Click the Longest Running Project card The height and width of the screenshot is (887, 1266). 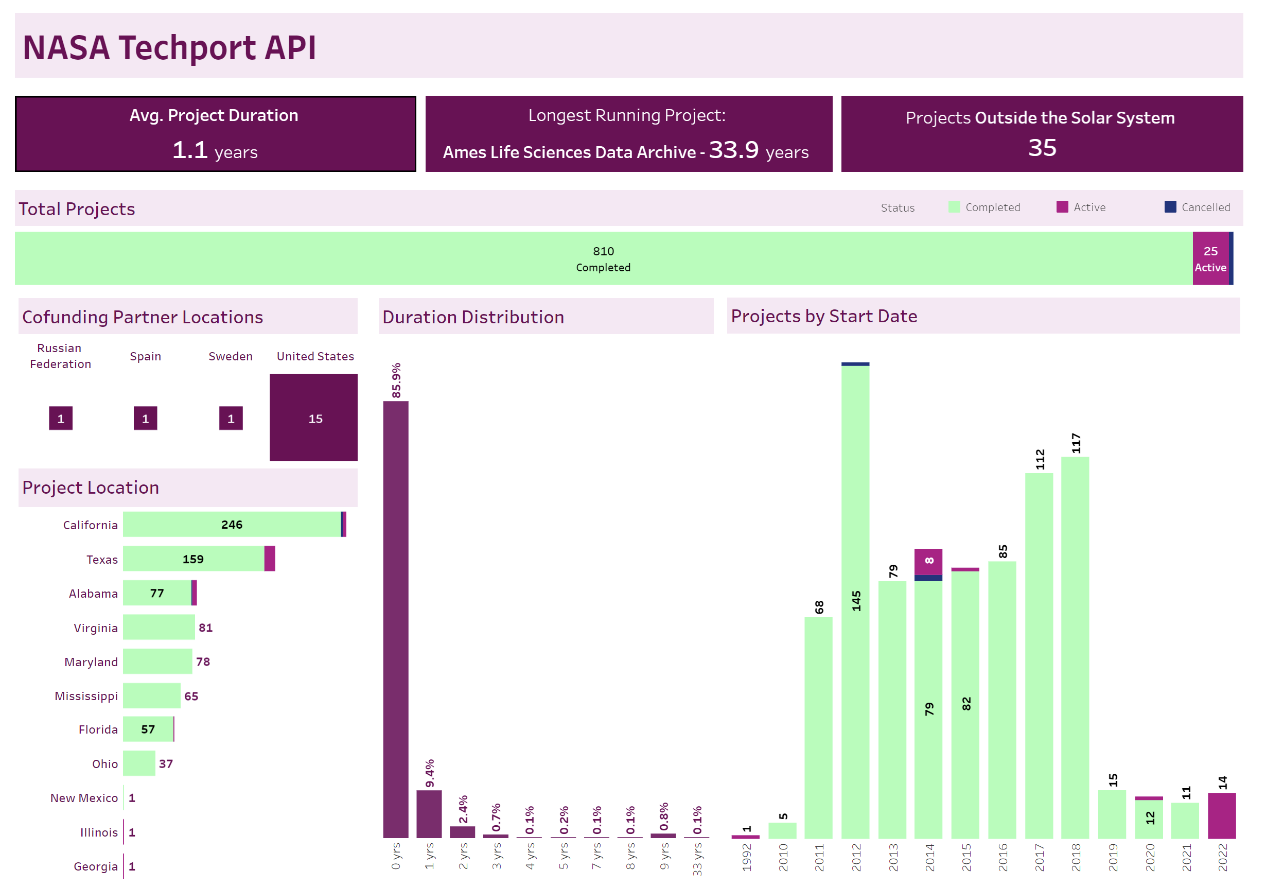(628, 134)
